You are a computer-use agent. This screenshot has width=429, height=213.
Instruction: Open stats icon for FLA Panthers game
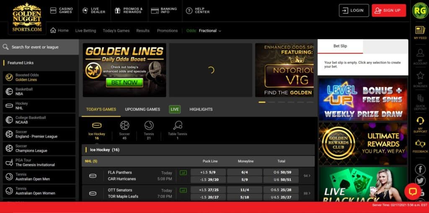point(183,173)
